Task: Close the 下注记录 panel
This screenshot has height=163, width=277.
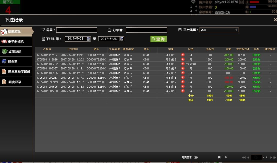Action: click(x=275, y=20)
